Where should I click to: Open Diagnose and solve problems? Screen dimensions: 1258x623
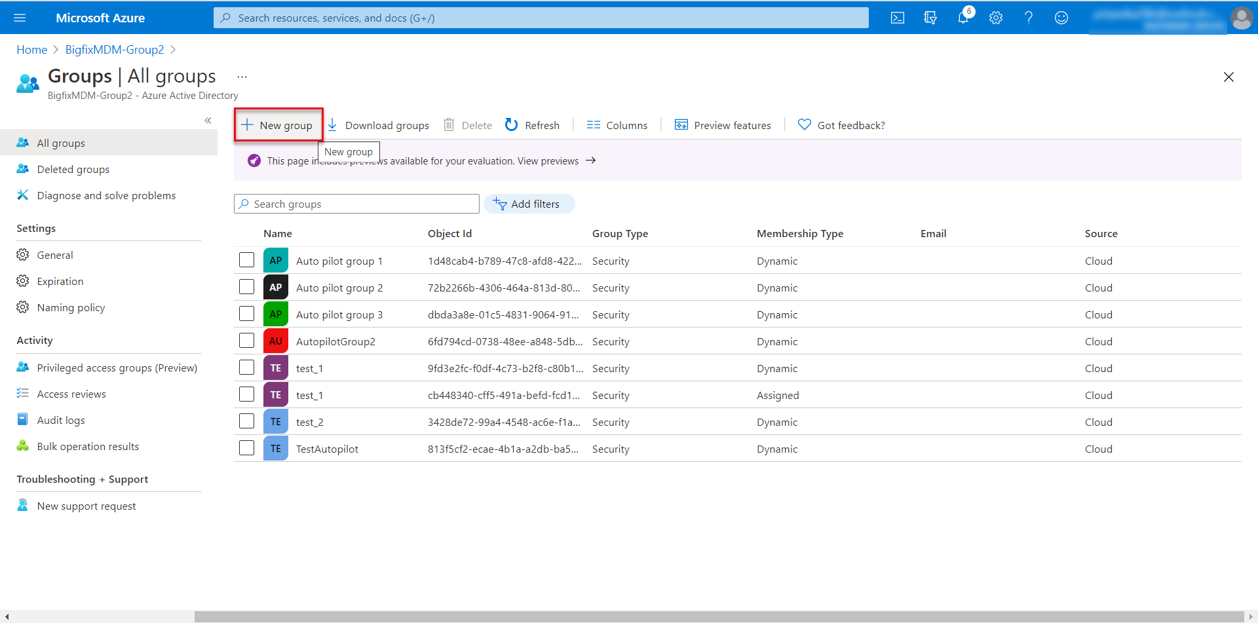coord(106,195)
